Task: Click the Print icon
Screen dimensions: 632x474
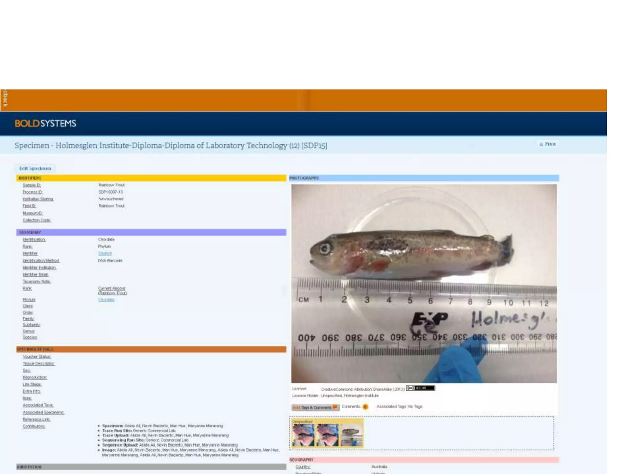Action: (x=541, y=144)
